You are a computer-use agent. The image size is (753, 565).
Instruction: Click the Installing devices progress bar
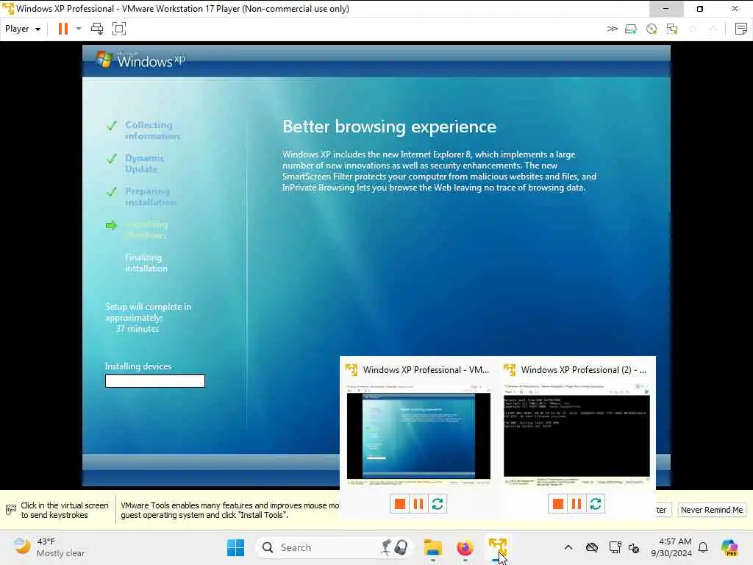(x=155, y=381)
